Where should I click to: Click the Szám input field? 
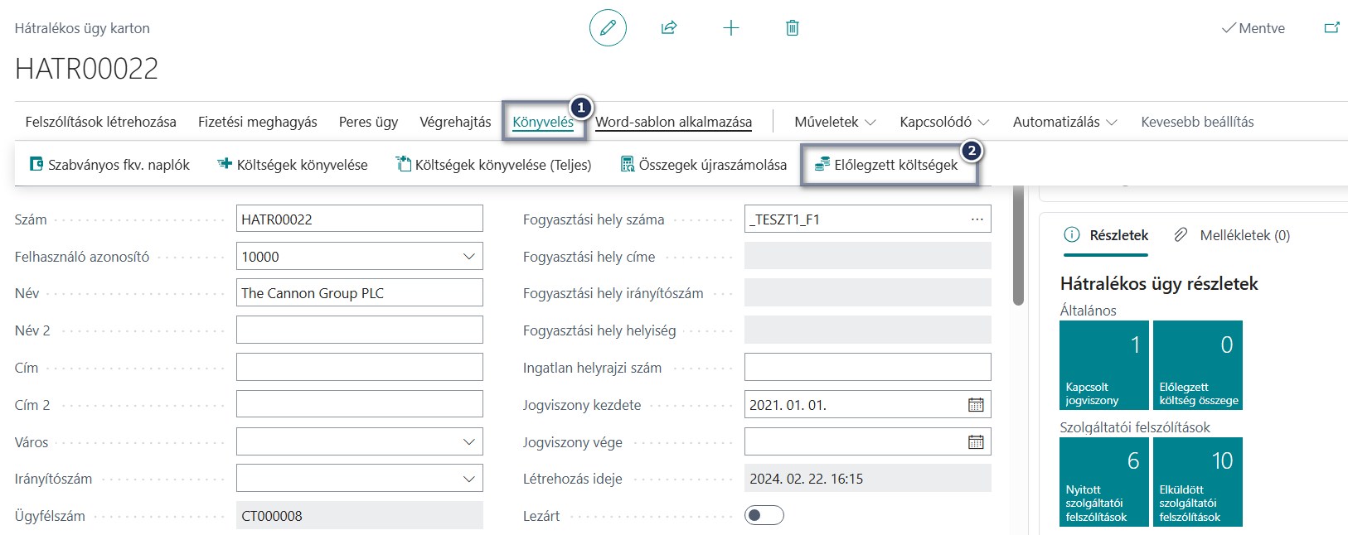(360, 219)
